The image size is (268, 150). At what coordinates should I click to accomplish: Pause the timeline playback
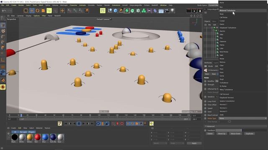[x=79, y=124]
